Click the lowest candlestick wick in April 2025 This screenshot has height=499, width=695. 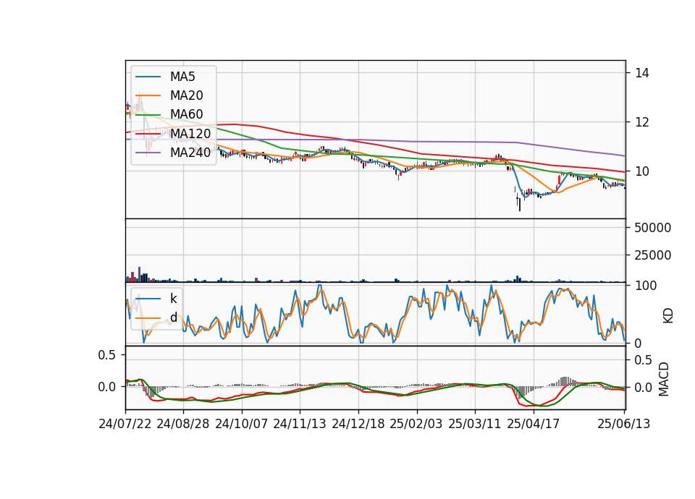coord(520,203)
